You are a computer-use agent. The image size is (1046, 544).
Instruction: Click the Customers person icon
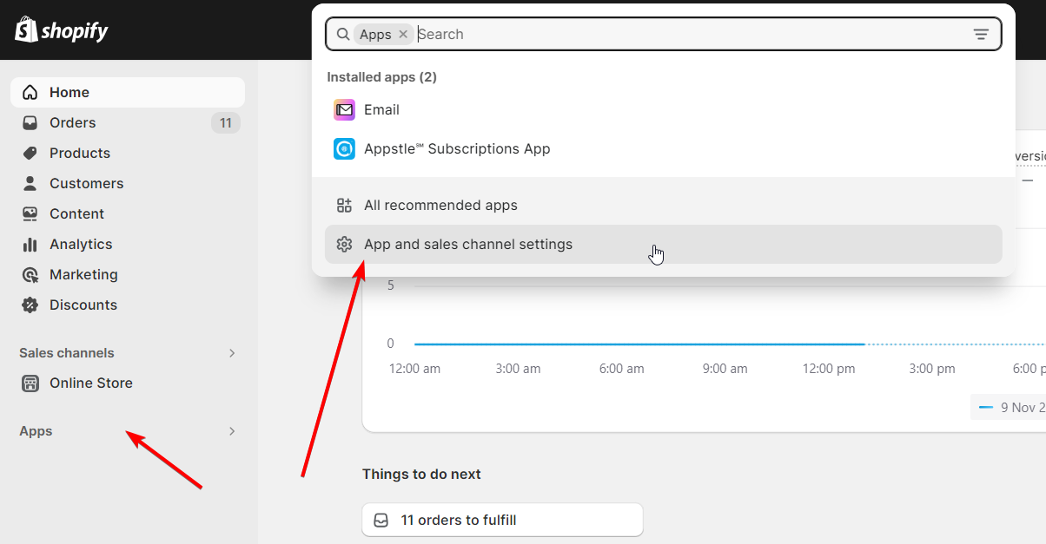(30, 183)
